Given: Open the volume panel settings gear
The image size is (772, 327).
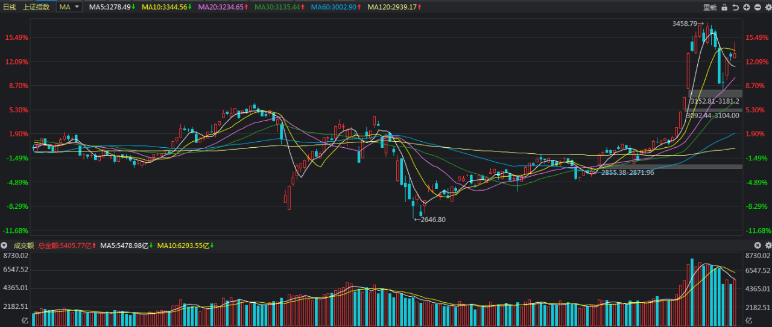Looking at the screenshot, I should tap(768, 246).
